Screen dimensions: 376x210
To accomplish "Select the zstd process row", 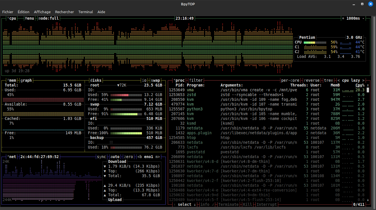I will 267,95.
